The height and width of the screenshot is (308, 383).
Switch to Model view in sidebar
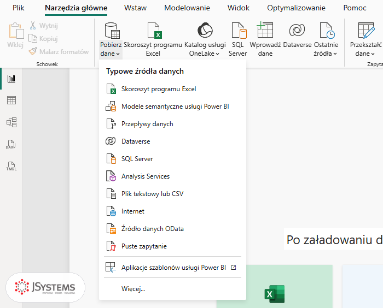(11, 122)
